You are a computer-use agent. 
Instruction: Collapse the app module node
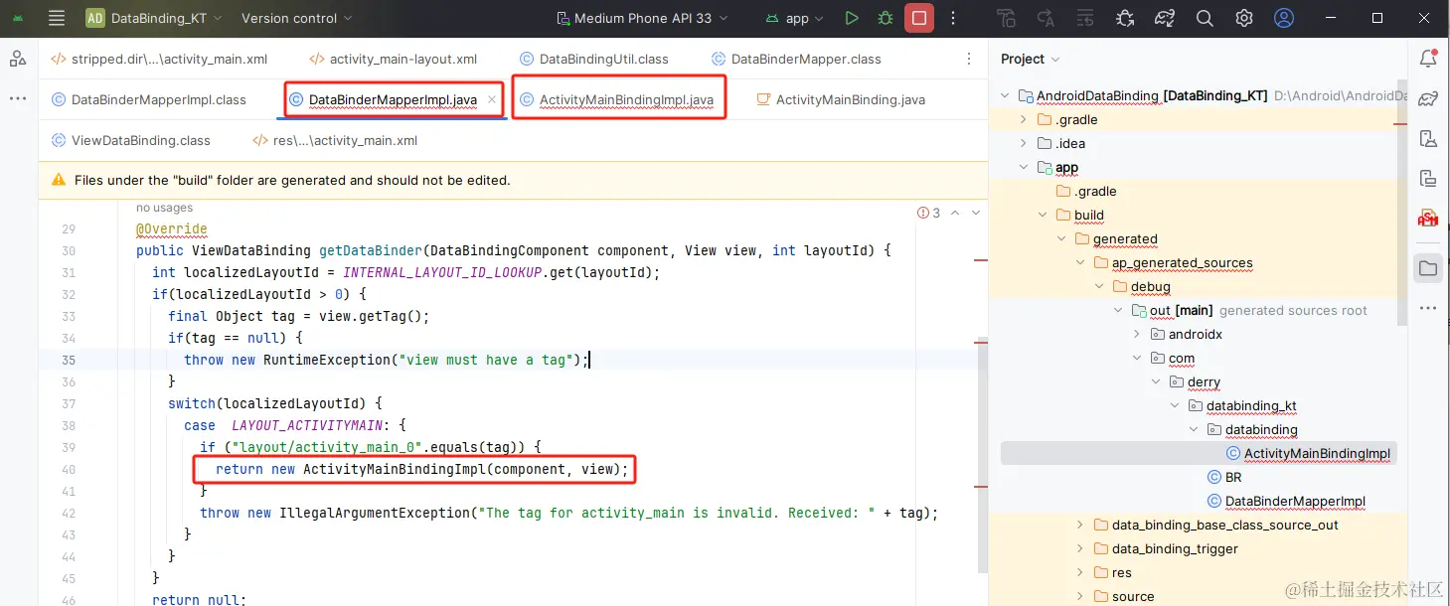click(1025, 167)
